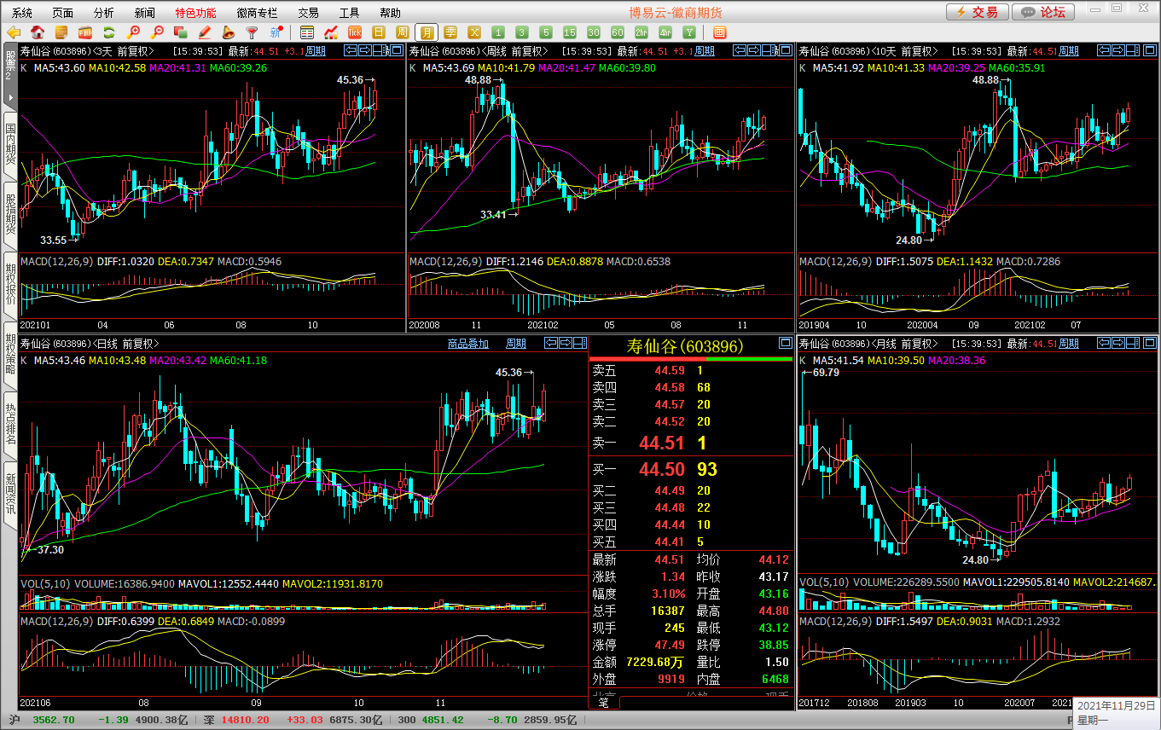The image size is (1161, 730).
Task: Select the 60-minute period button
Action: click(x=618, y=32)
